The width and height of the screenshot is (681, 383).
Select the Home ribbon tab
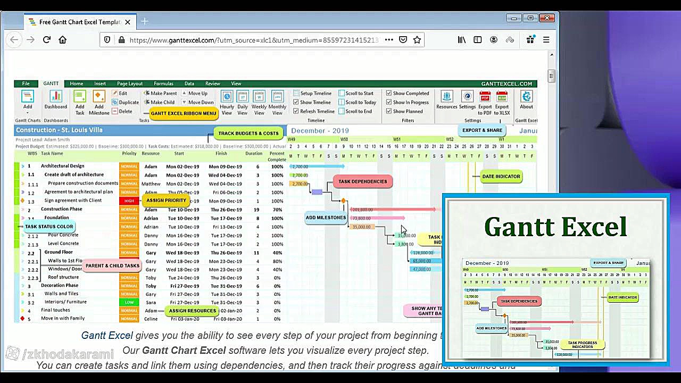coord(77,84)
